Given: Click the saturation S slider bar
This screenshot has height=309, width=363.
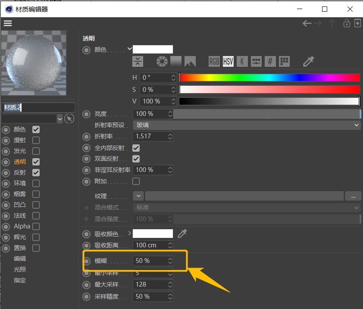Looking at the screenshot, I should click(270, 89).
